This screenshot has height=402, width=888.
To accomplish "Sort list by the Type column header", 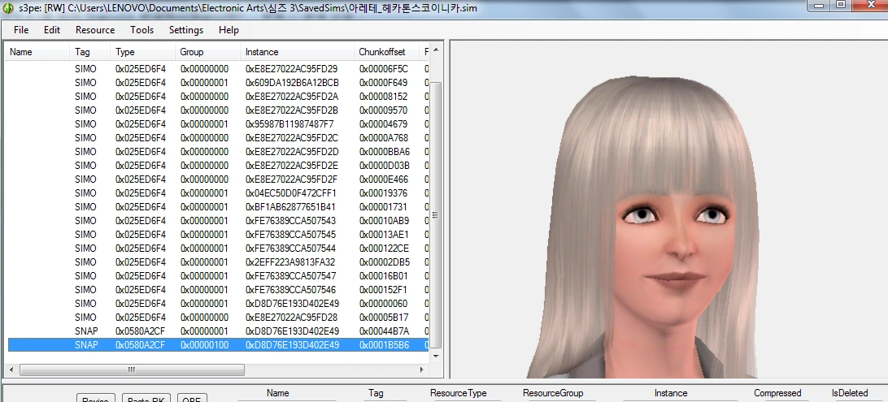I will click(x=143, y=52).
